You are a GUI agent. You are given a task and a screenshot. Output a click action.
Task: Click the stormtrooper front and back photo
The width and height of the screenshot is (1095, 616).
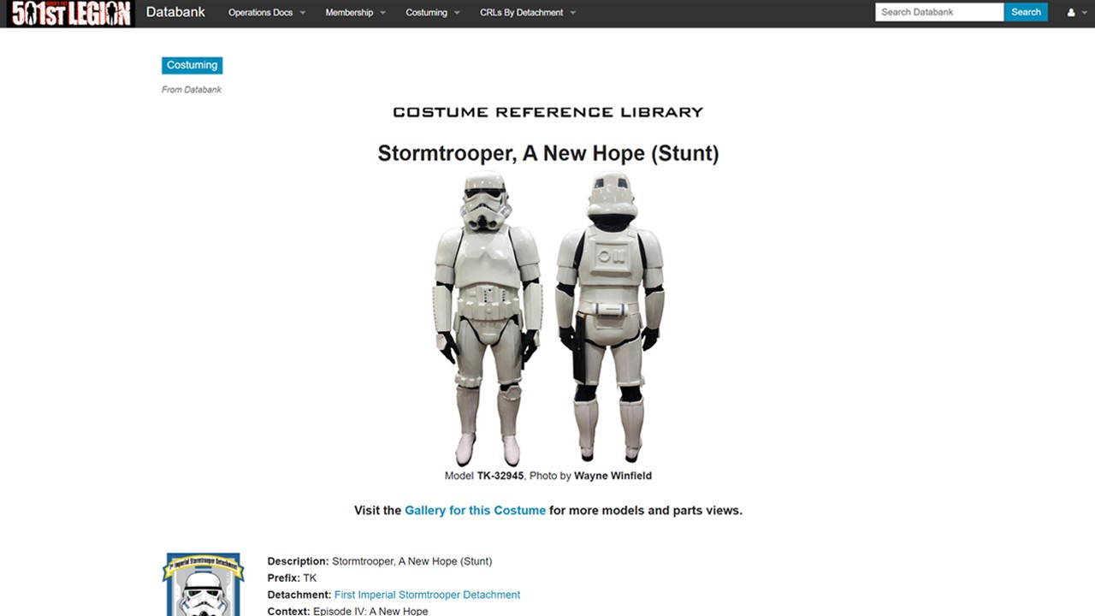click(548, 317)
